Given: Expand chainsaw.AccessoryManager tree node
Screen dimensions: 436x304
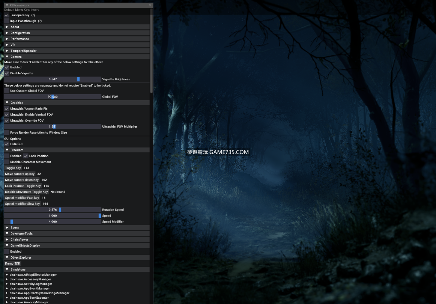Looking at the screenshot, I should (30, 280).
